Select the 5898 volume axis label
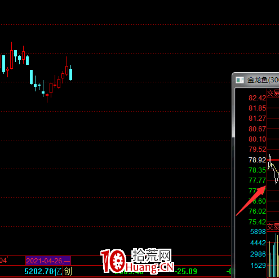This screenshot has height=278, width=279. (x=258, y=232)
